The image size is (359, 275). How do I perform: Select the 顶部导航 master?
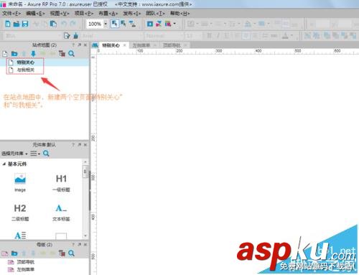point(25,262)
